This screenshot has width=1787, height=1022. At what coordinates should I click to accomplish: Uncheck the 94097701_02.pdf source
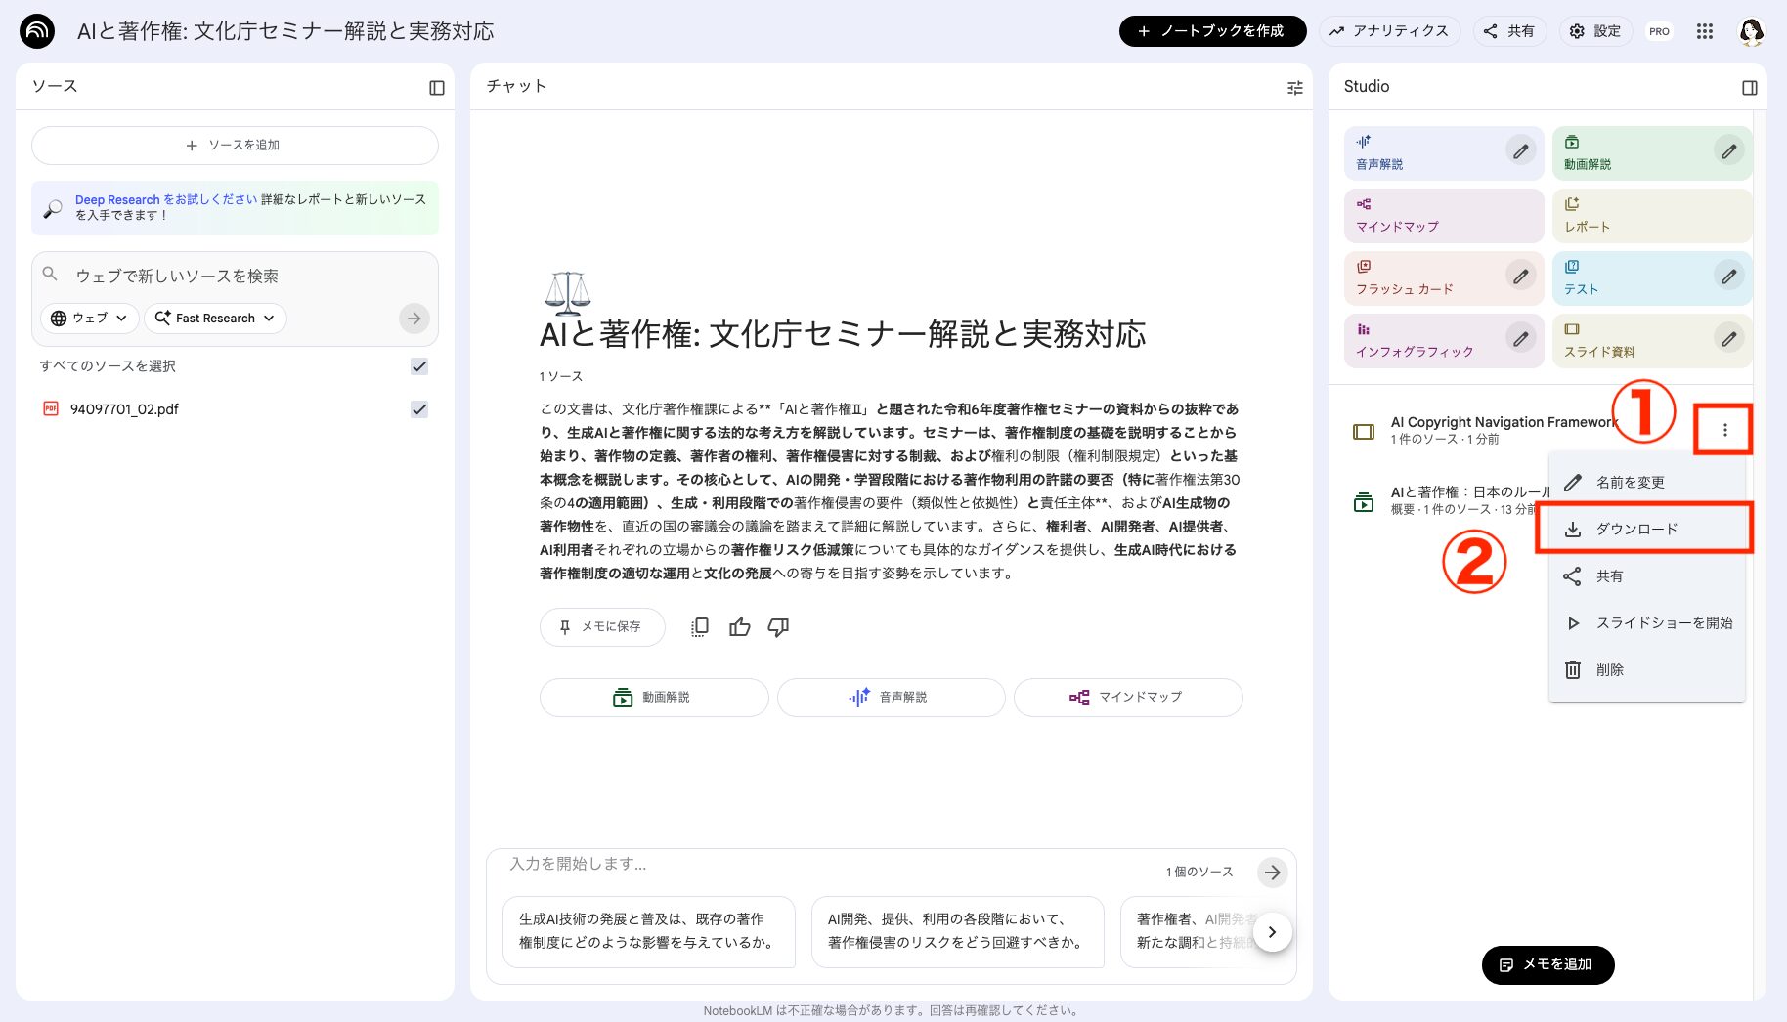[x=419, y=408]
